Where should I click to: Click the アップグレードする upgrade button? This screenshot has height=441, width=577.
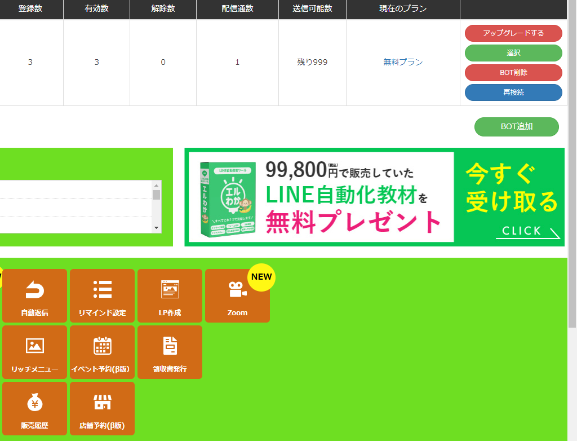(x=513, y=33)
